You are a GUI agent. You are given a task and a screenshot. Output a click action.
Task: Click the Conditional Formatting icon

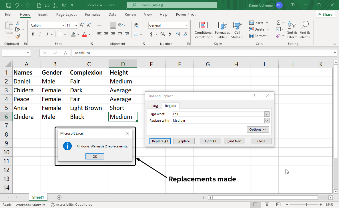tap(203, 26)
